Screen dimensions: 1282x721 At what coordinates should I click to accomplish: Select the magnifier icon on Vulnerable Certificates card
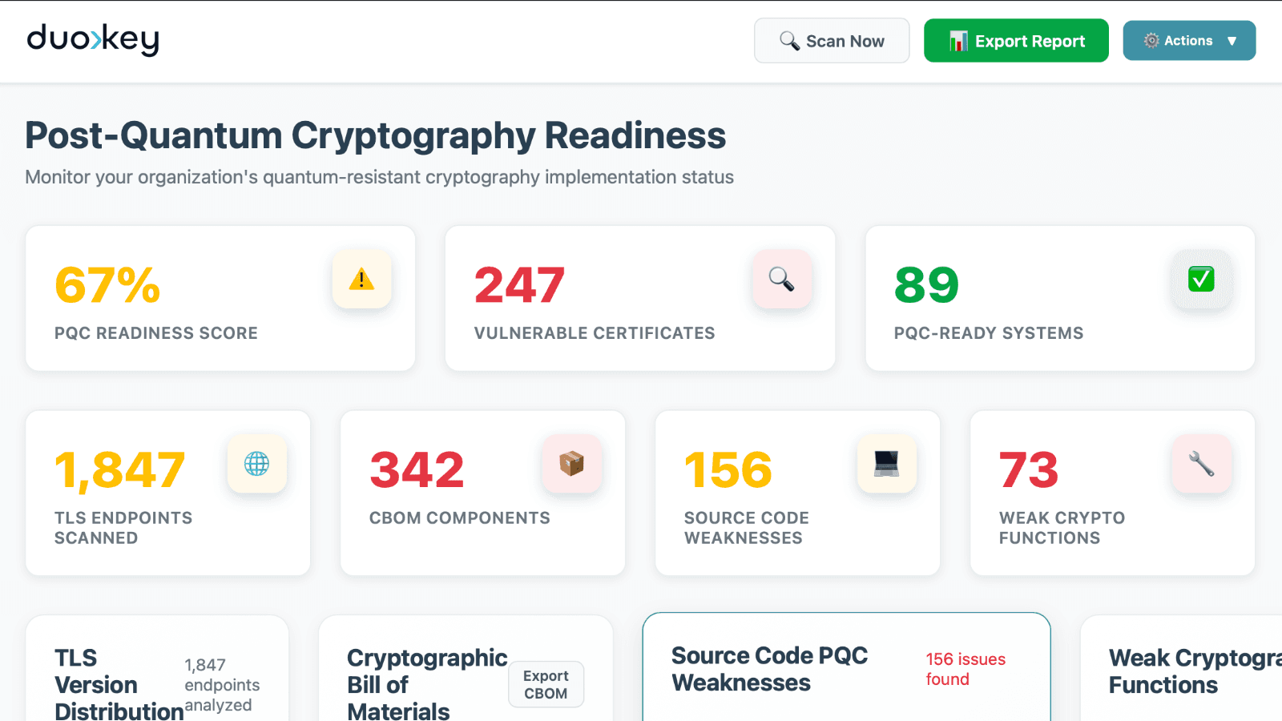click(x=782, y=280)
